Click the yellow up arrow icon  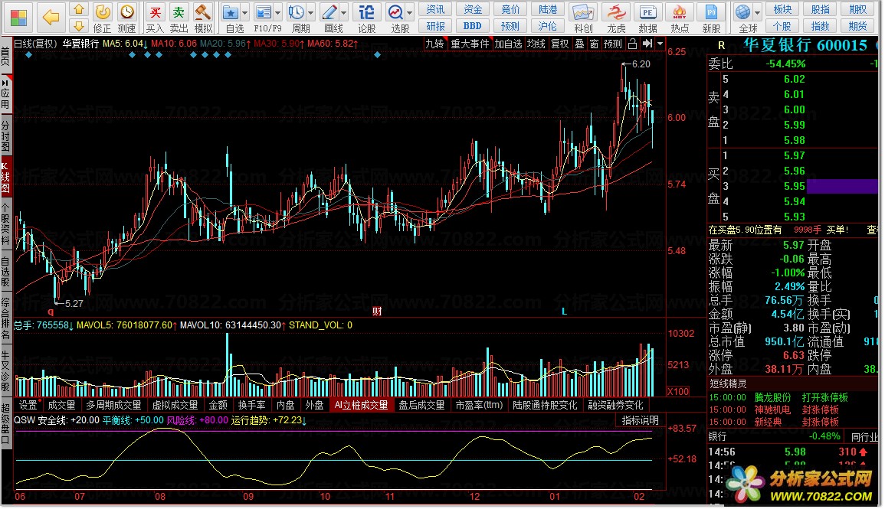pos(79,9)
